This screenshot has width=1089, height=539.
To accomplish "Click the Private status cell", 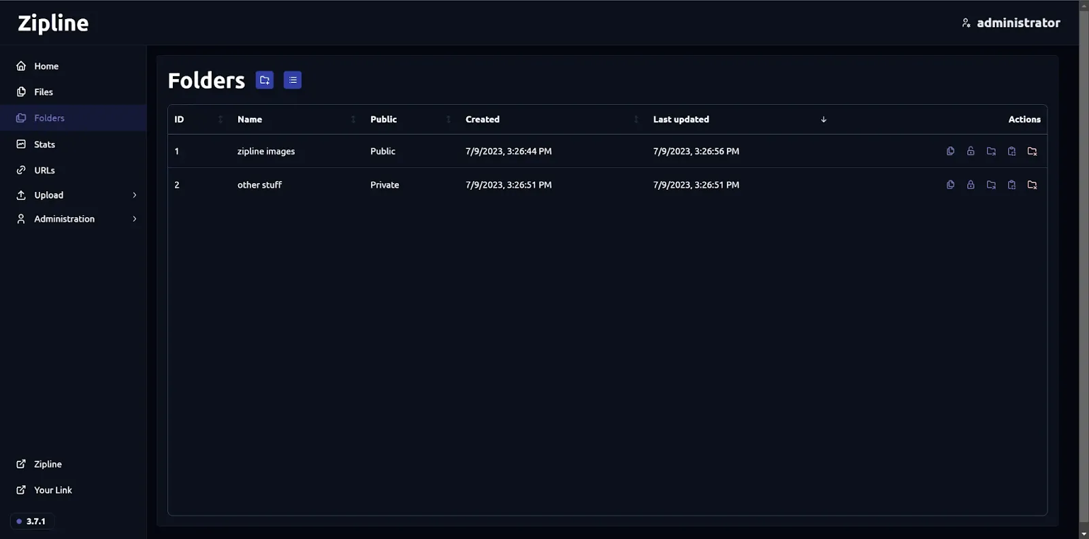I will pos(385,184).
